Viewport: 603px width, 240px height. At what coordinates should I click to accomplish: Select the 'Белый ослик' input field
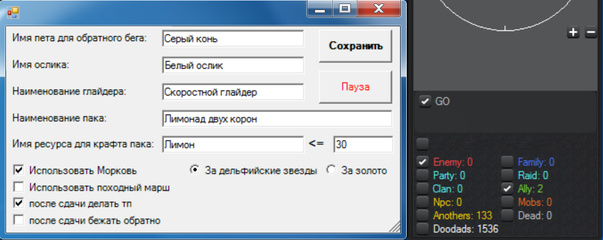pos(233,65)
